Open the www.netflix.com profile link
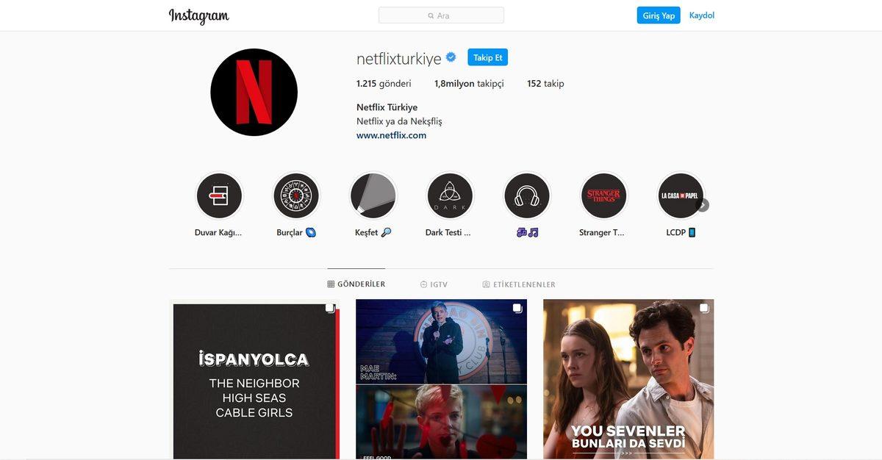The height and width of the screenshot is (460, 882). click(390, 135)
